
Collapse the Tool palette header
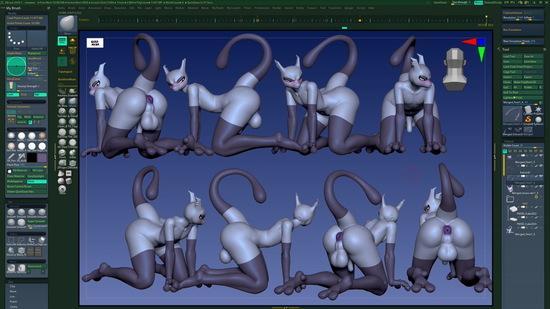[506, 49]
